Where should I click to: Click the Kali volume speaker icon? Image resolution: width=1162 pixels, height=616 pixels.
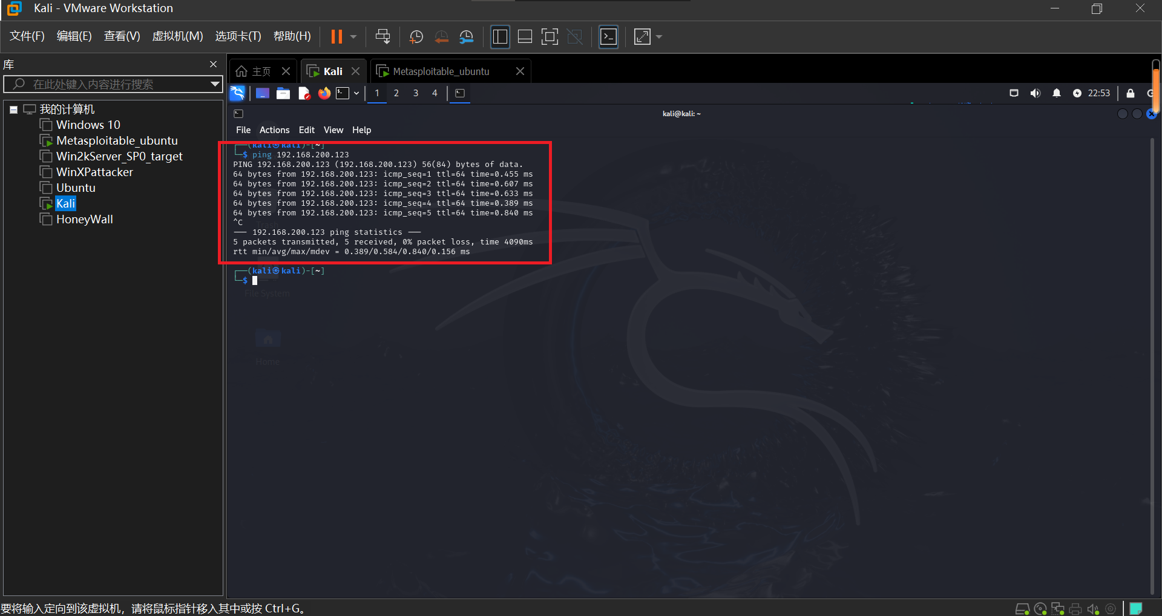tap(1036, 93)
